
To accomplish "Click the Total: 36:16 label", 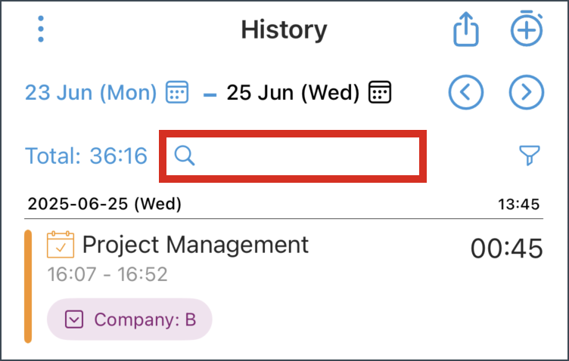I will (x=86, y=156).
